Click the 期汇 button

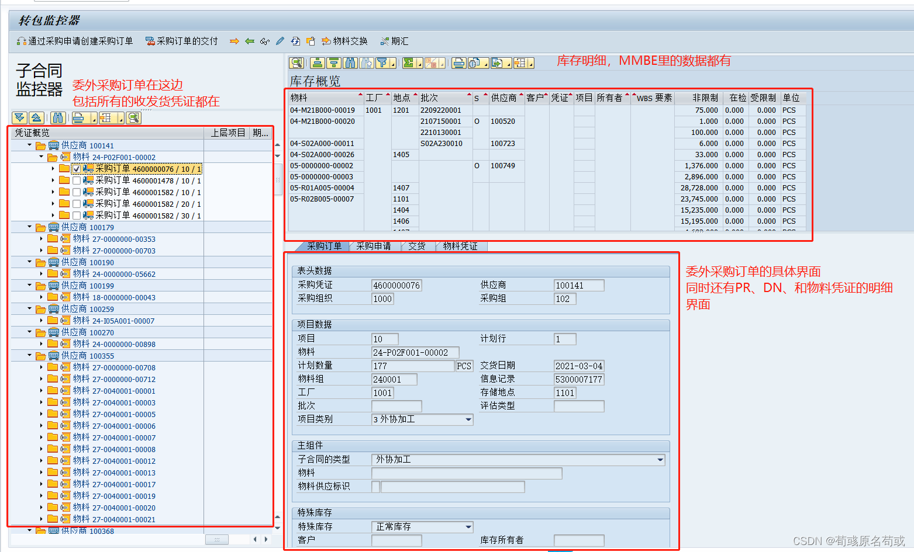[x=394, y=41]
